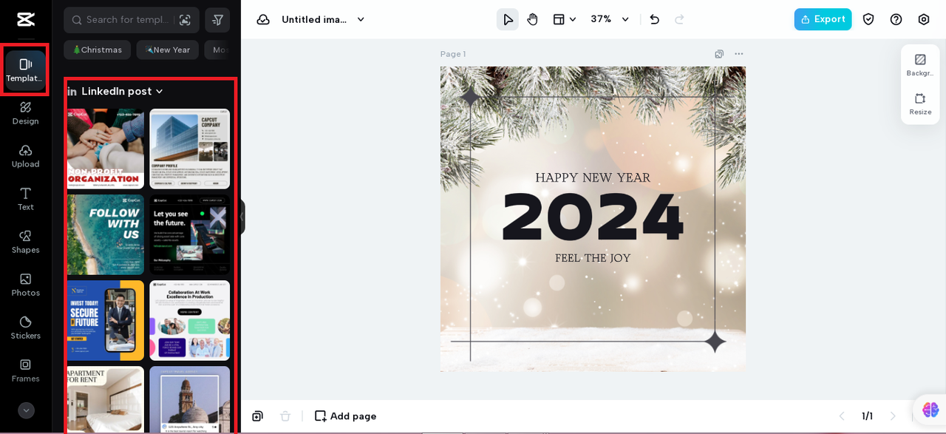946x434 pixels.
Task: Open the Templates sidebar panel
Action: 25,69
